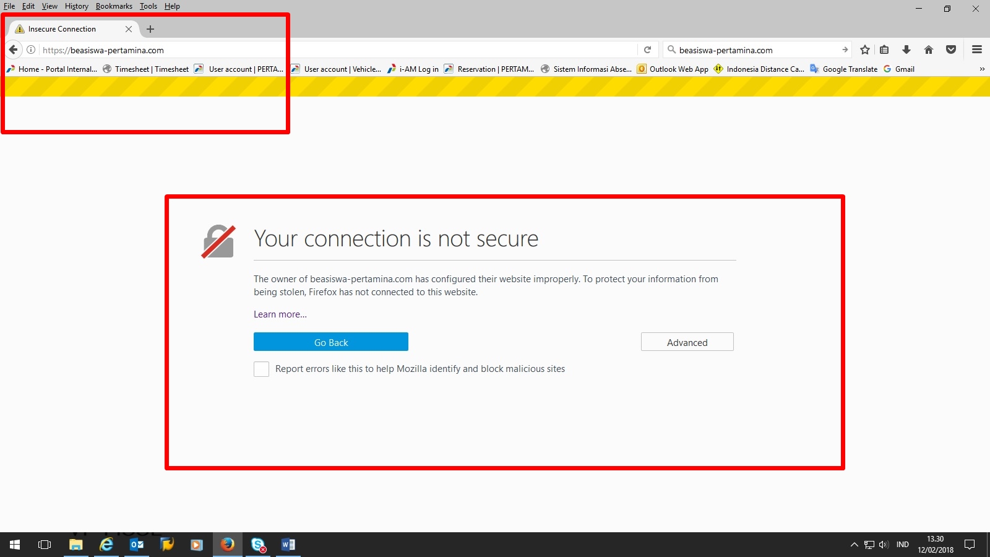
Task: Open the File menu
Action: coord(9,6)
